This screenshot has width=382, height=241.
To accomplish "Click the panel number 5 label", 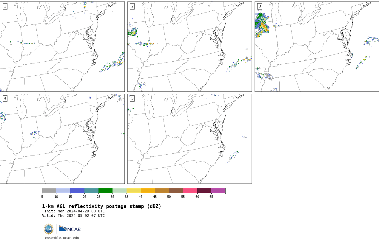I will (x=132, y=98).
